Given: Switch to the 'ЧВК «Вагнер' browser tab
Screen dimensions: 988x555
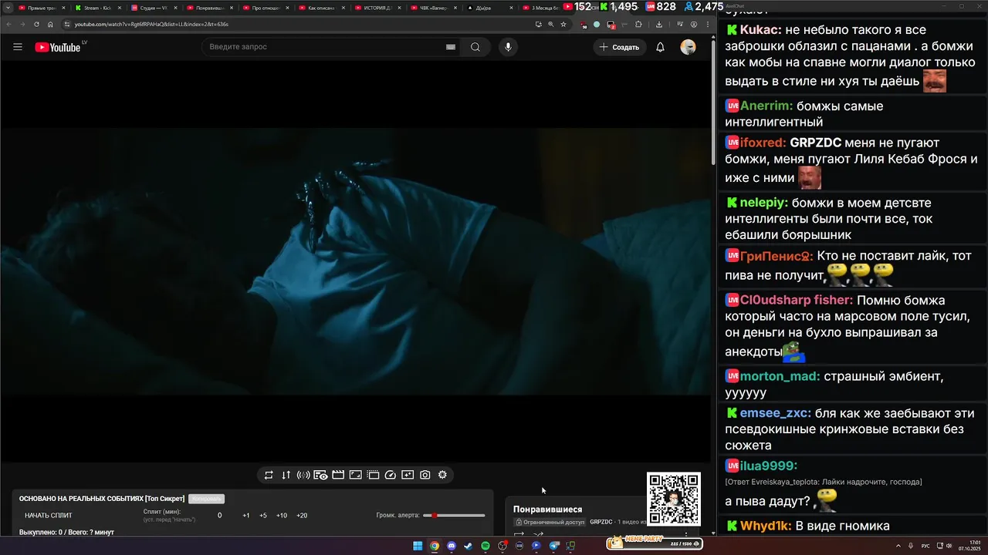Looking at the screenshot, I should (x=434, y=8).
